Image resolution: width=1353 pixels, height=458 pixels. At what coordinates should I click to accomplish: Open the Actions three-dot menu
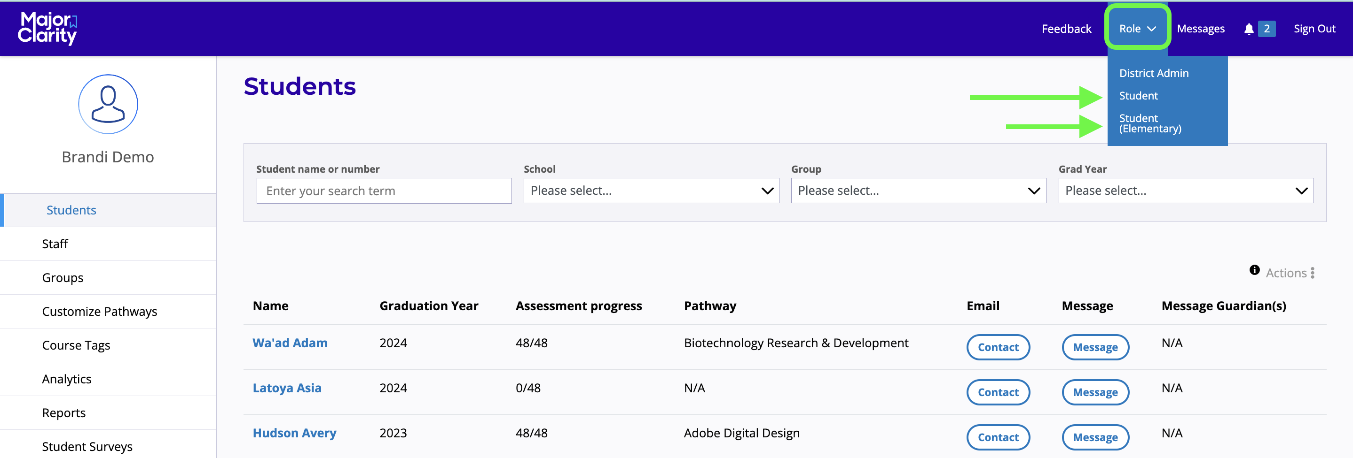(x=1312, y=273)
